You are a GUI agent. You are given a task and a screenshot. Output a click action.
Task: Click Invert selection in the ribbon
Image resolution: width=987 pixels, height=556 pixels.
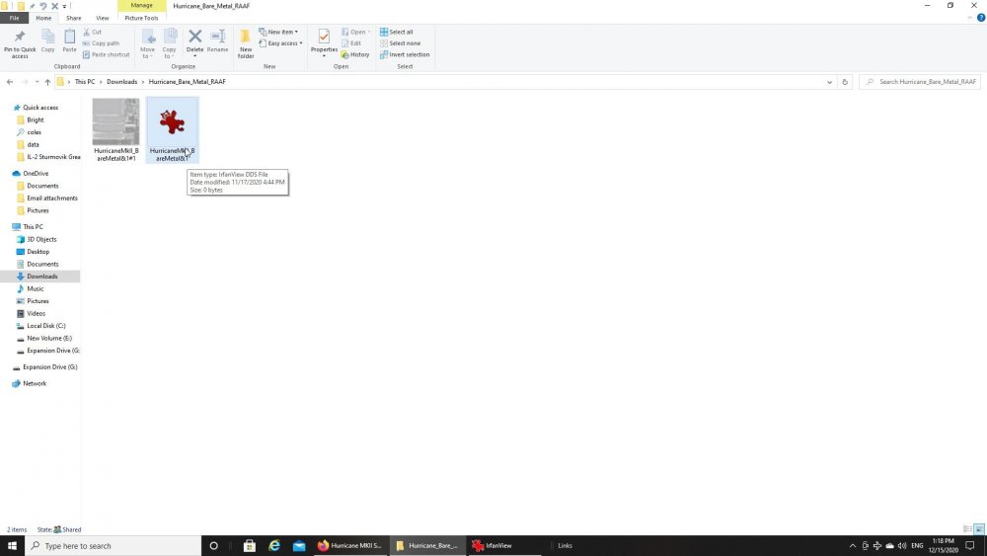click(409, 54)
